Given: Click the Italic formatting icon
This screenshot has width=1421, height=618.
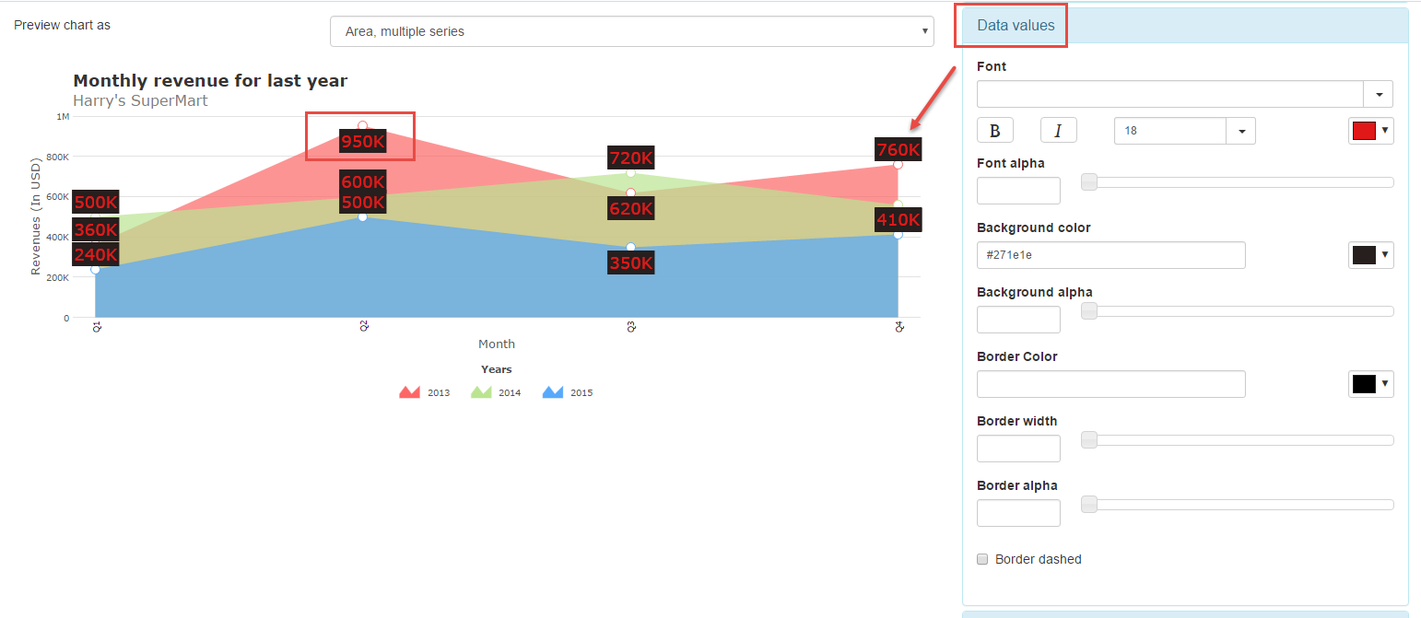Looking at the screenshot, I should point(1058,130).
